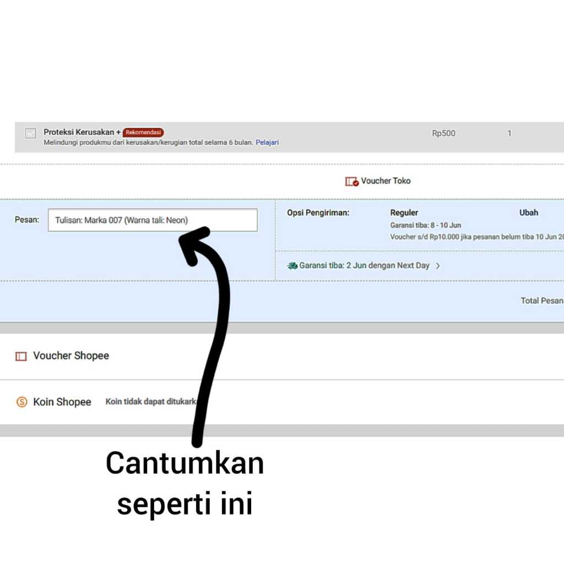Select the Reguler shipping option label
Viewport: 564px width, 564px height.
tap(404, 213)
